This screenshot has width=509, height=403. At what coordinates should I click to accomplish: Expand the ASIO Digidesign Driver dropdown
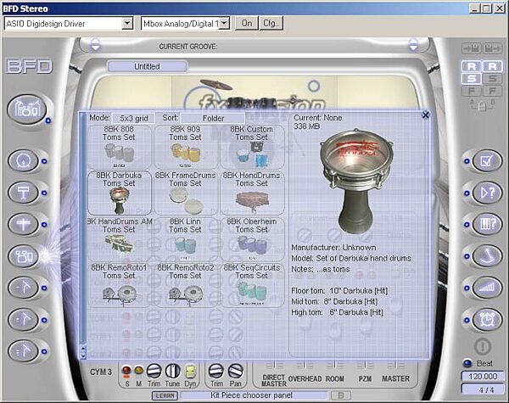click(x=127, y=24)
